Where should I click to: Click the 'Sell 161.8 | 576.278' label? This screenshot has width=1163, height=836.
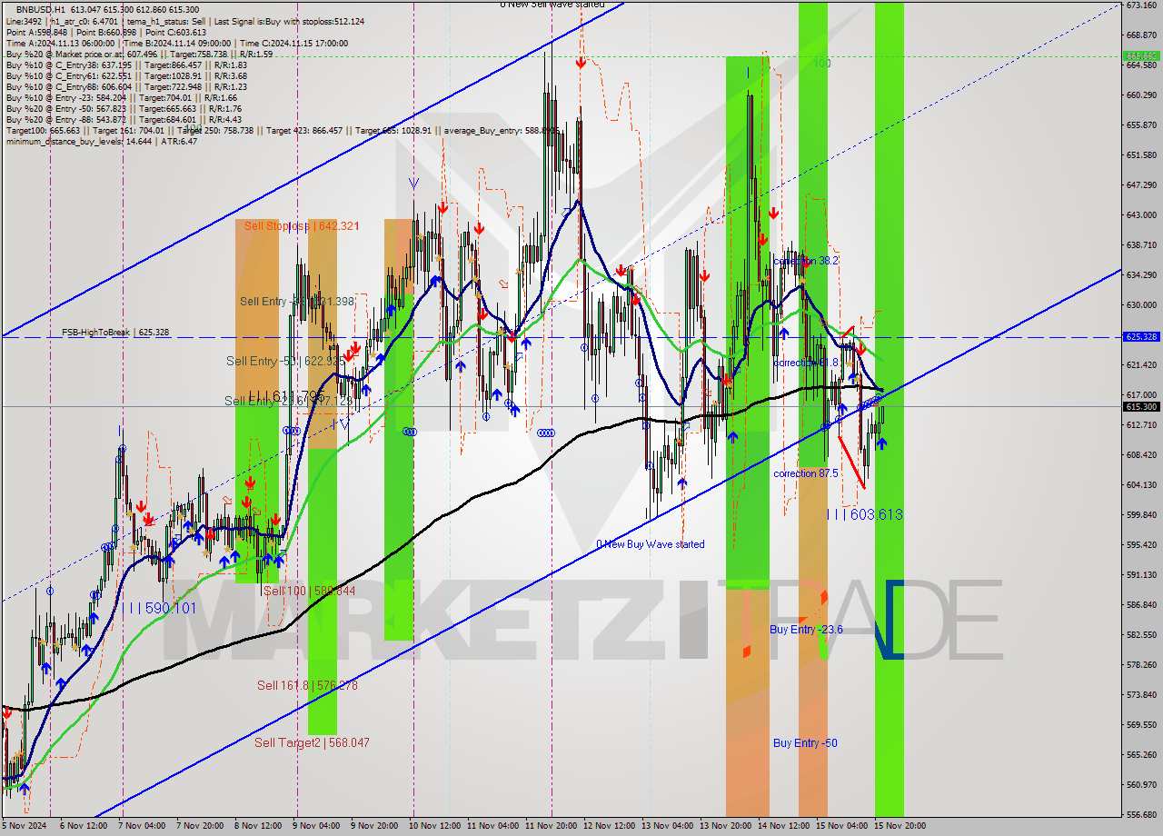pyautogui.click(x=307, y=685)
